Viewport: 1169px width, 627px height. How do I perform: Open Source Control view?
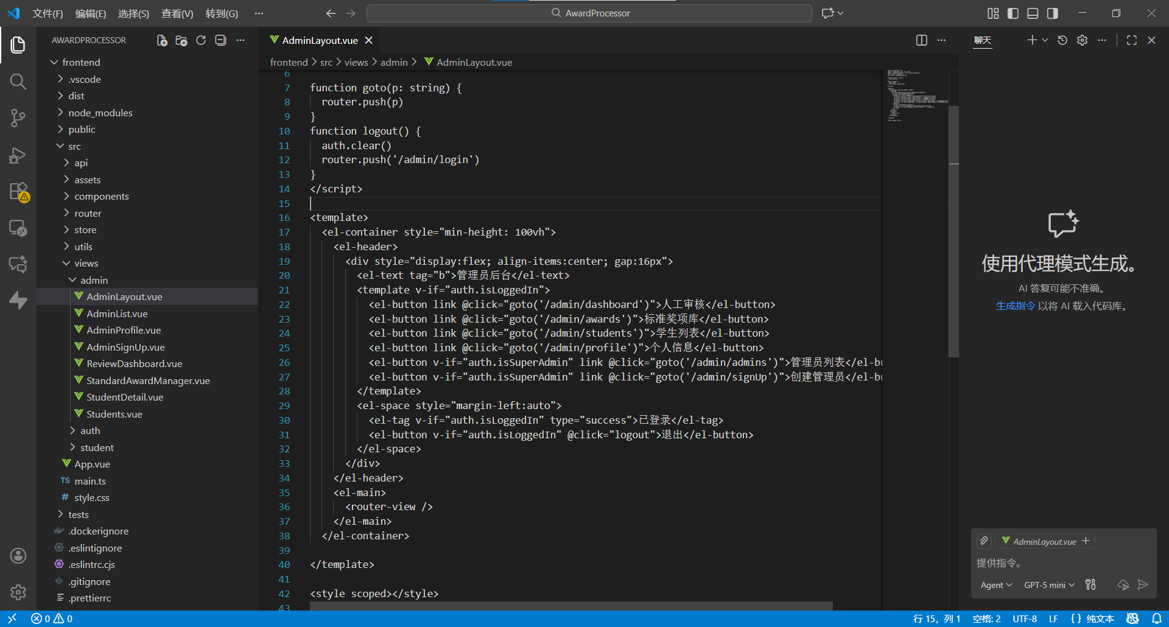(18, 117)
